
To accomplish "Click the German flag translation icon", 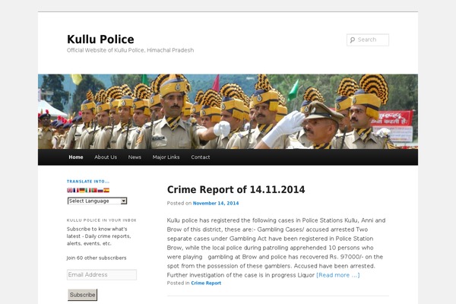I will click(82, 190).
